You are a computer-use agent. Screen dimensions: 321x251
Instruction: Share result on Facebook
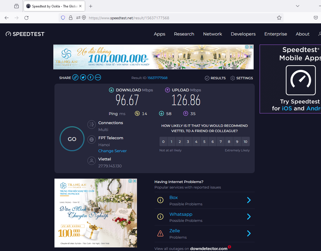[90, 78]
